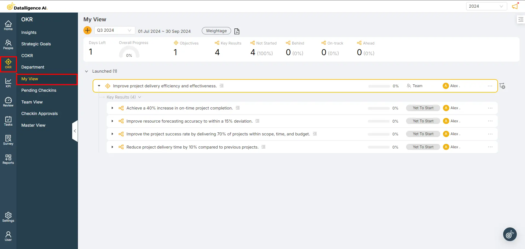Viewport: 525px width, 249px height.
Task: Click the Weightage button
Action: 216,31
